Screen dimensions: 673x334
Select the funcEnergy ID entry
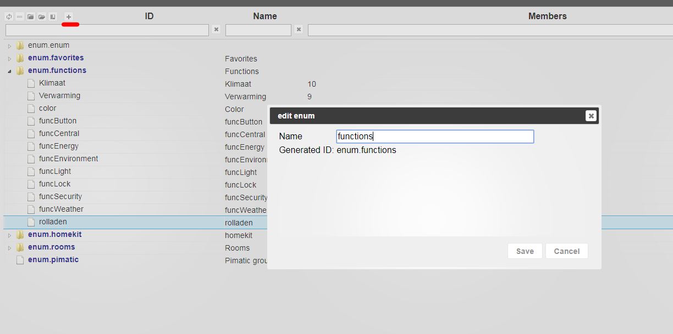pos(59,146)
